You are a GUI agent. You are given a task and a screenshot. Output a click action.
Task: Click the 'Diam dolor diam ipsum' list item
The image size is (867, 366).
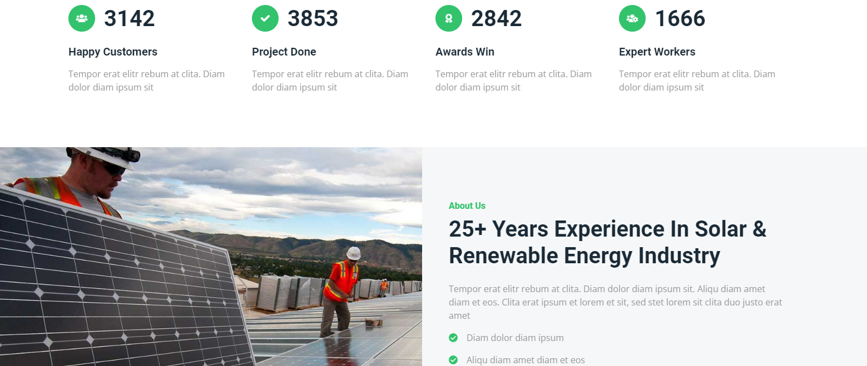(515, 338)
